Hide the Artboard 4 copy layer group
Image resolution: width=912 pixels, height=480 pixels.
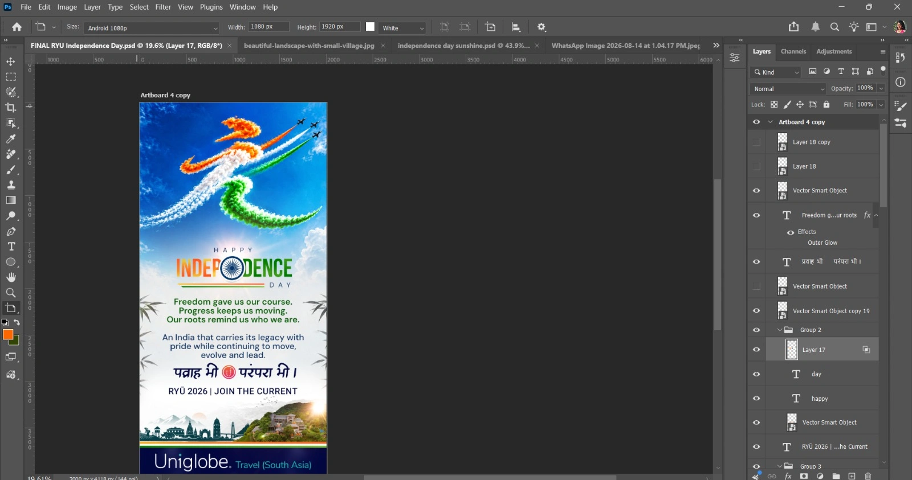click(756, 122)
